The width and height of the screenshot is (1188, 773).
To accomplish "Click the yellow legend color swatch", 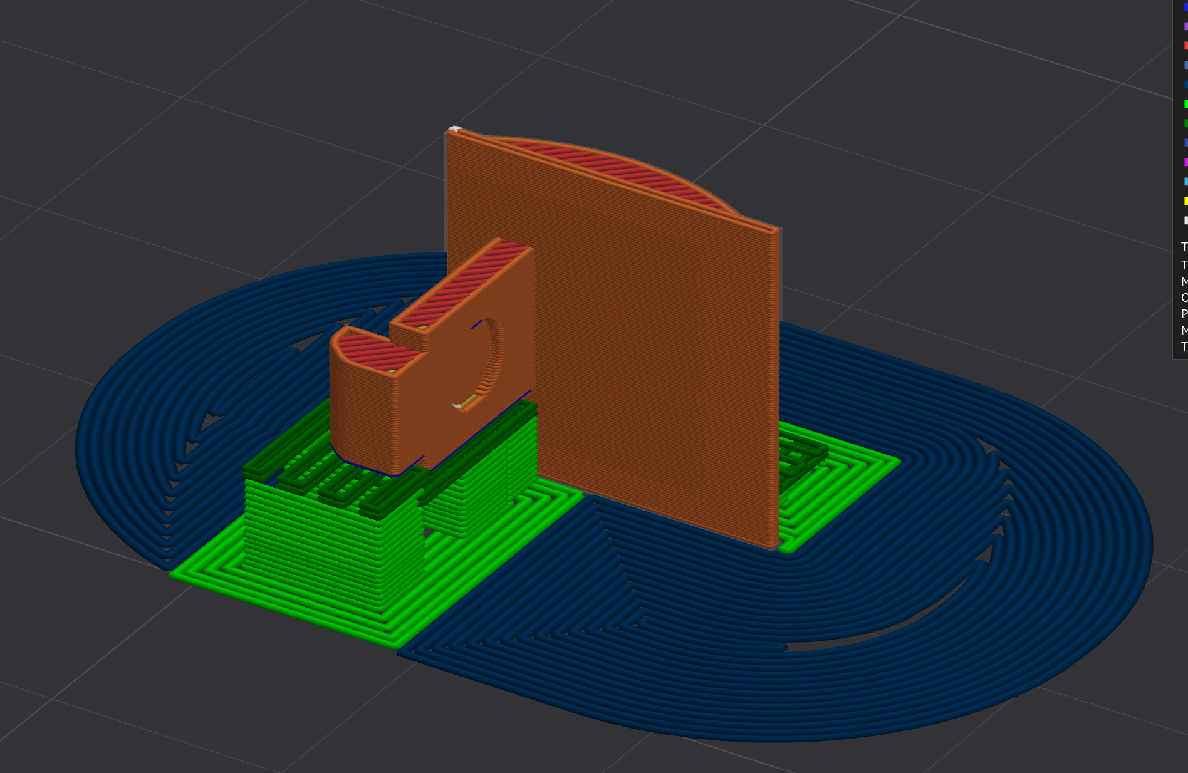I will (1185, 201).
